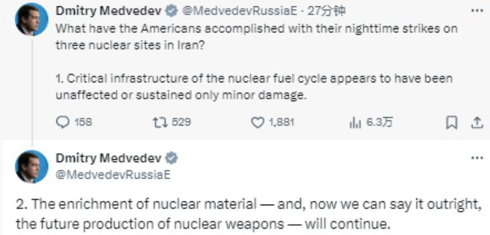Viewport: 490px width, 235px height.
Task: Open profile avatar on first tweet
Action: click(x=32, y=20)
